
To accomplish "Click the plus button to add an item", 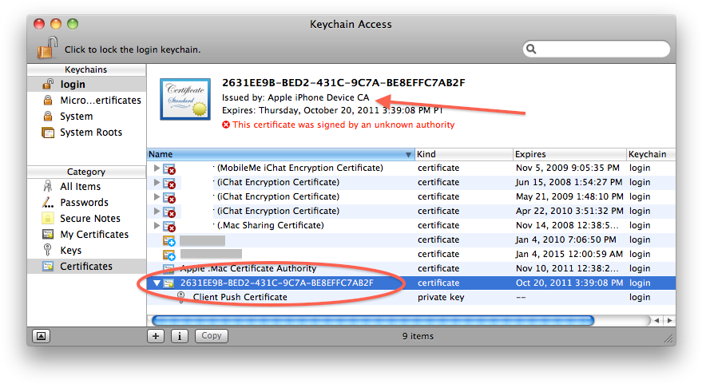I will coord(156,336).
